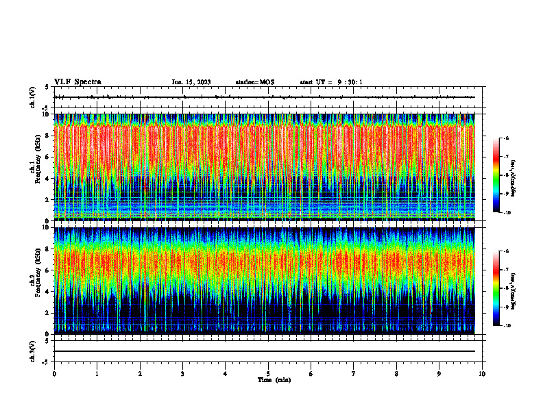Image resolution: width=543 pixels, height=419 pixels.
Task: Click the "Time (min)" x-axis label
Action: pyautogui.click(x=274, y=380)
